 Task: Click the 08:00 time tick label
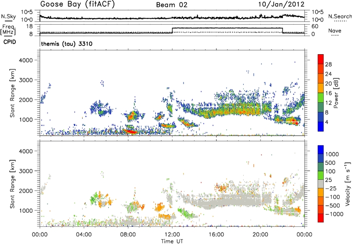pos(128,235)
